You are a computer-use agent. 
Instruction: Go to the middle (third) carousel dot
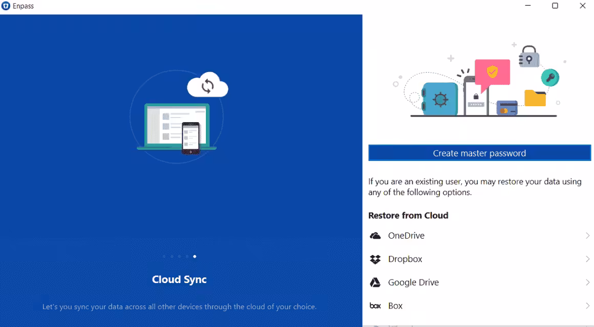coord(179,256)
